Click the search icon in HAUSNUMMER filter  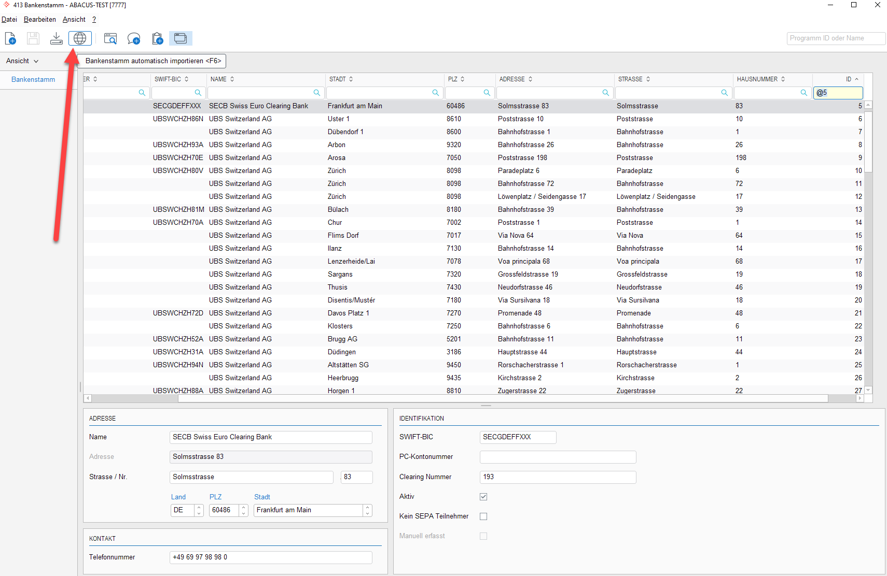pyautogui.click(x=803, y=93)
